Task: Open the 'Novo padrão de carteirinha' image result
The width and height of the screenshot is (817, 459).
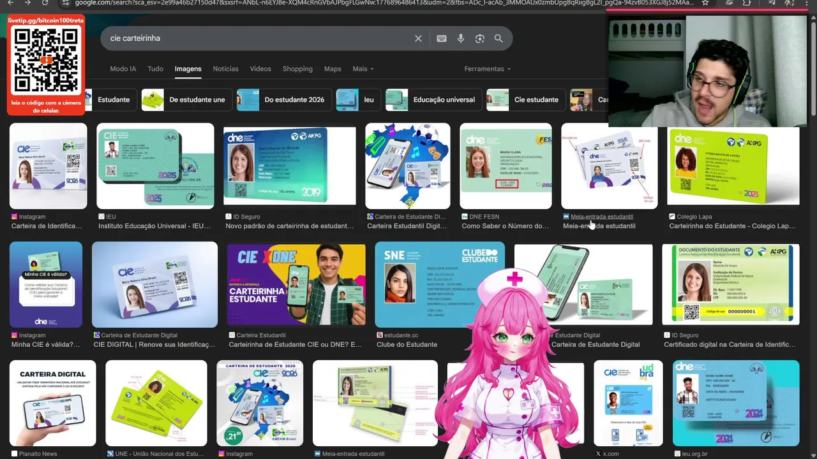Action: 290,166
